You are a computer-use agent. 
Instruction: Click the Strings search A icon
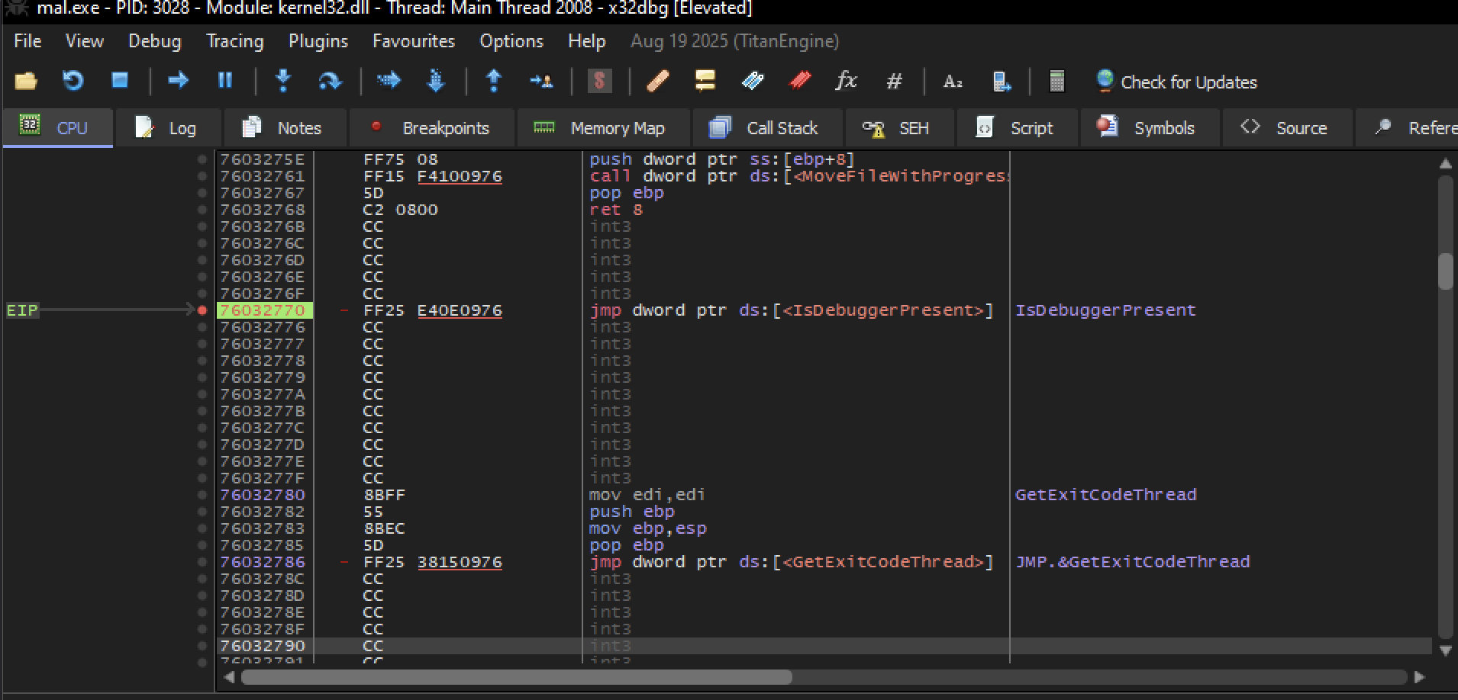coord(953,81)
